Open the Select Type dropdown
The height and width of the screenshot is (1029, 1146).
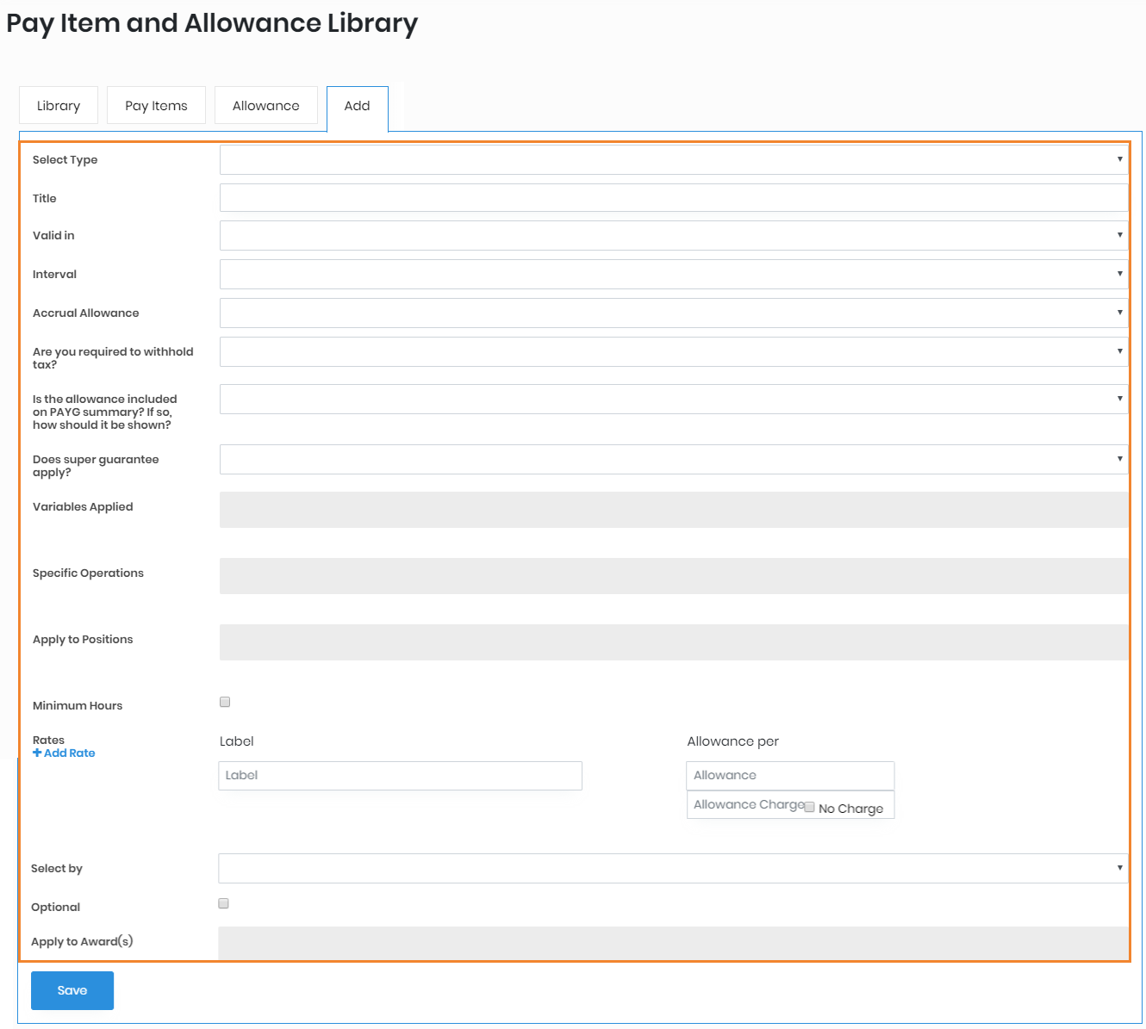(673, 159)
